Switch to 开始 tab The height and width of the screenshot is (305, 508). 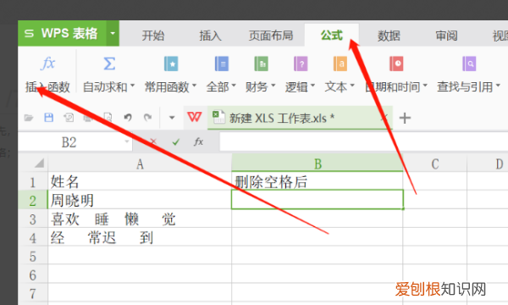click(x=153, y=36)
